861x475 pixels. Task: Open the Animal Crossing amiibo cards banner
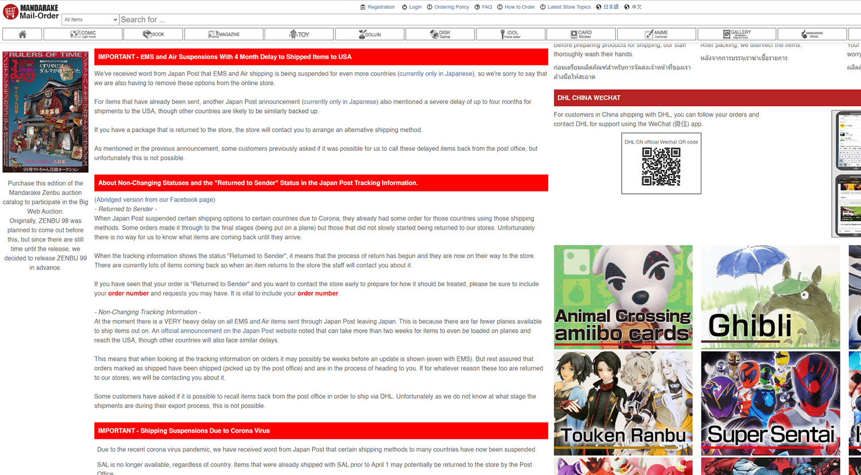coord(623,297)
